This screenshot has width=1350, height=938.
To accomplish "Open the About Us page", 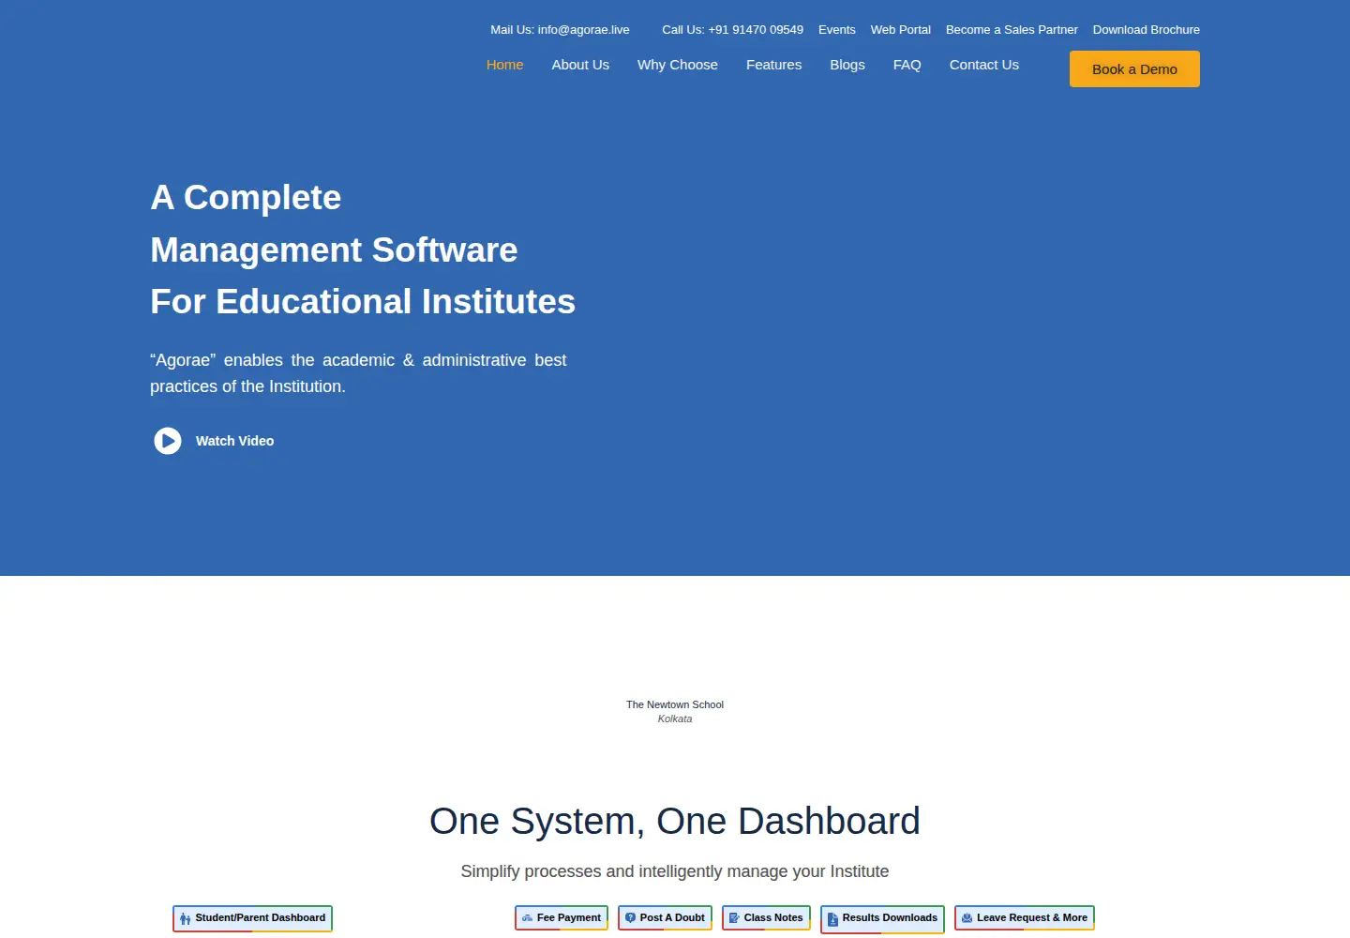I will [x=580, y=65].
